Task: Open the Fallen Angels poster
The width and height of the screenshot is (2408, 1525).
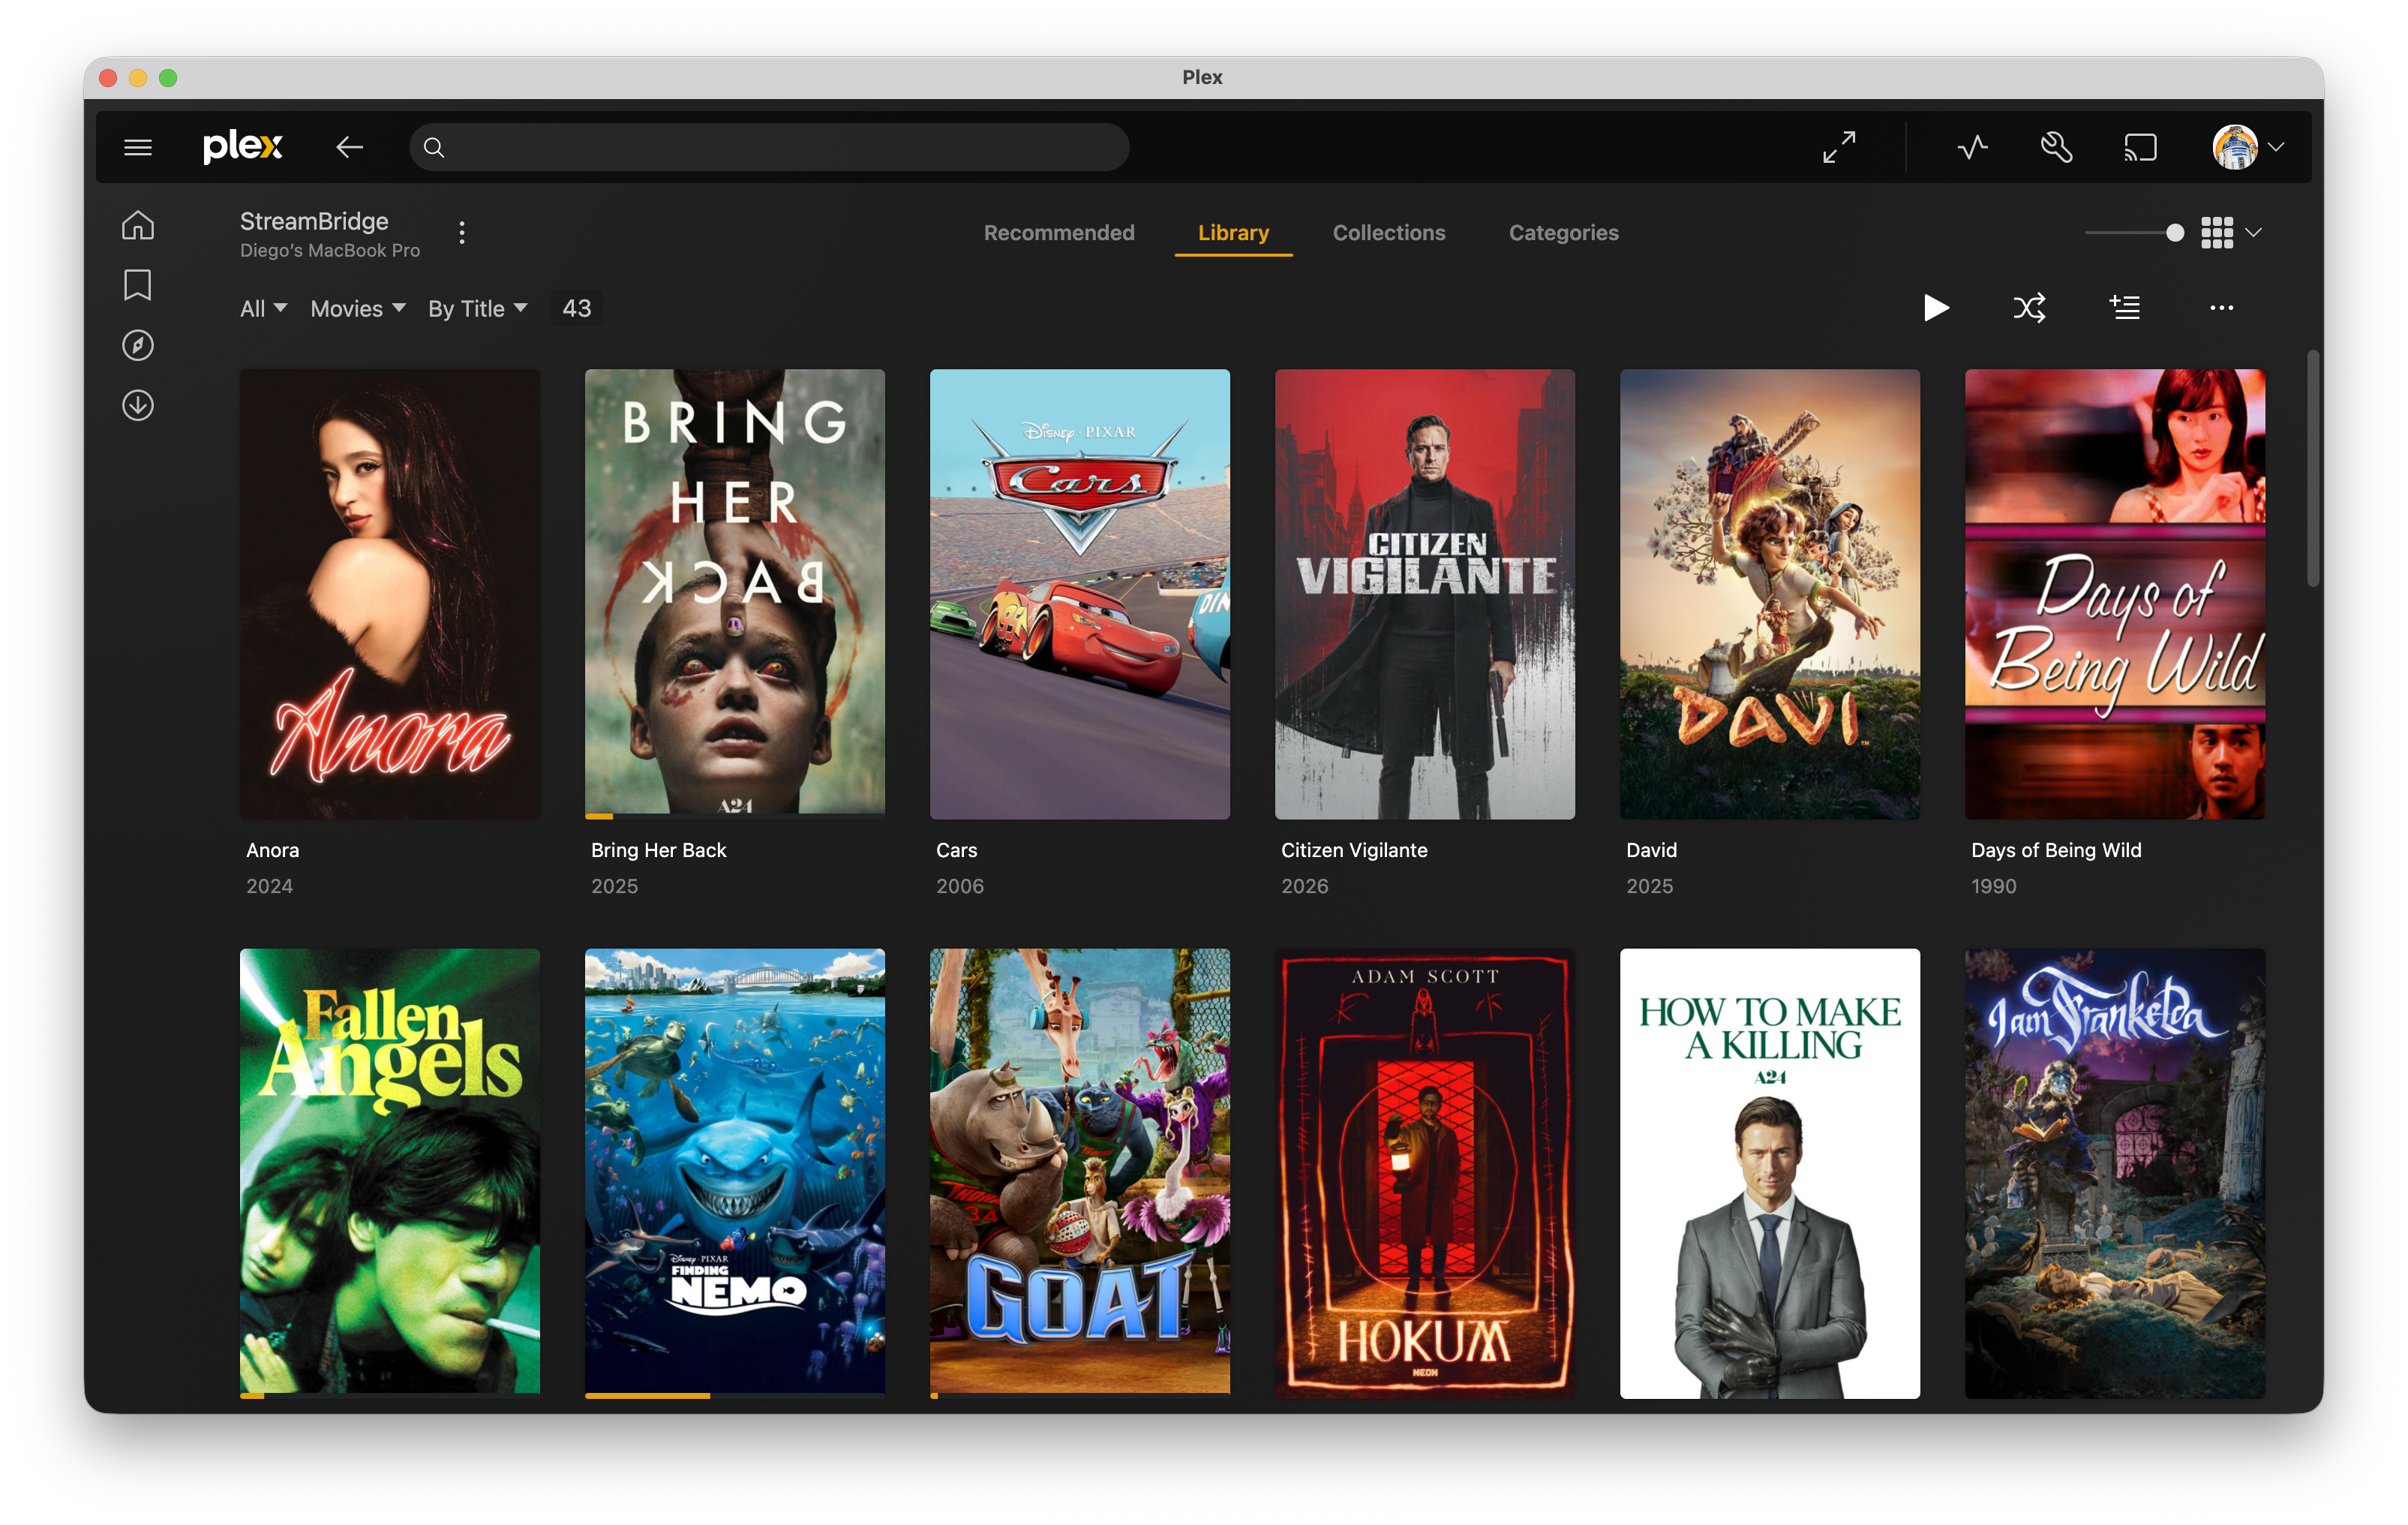Action: pos(389,1173)
